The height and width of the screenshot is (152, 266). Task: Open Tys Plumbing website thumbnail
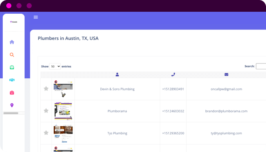point(63,133)
